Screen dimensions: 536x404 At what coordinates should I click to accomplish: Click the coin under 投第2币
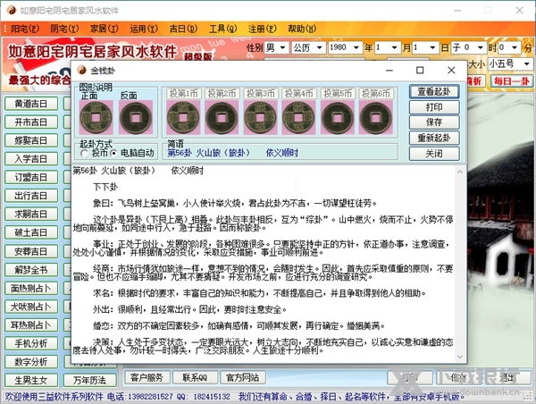coord(222,117)
